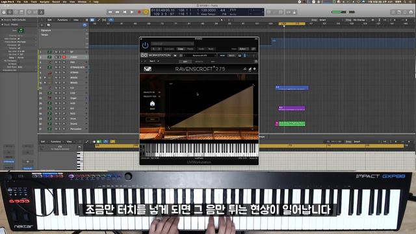This screenshot has width=416, height=234.
Task: Mute the SP track
Action: click(56, 52)
